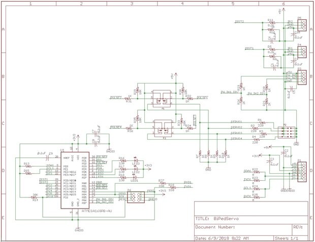Select the 30K resistor R14 symbol
The image size is (315, 242).
click(x=35, y=197)
